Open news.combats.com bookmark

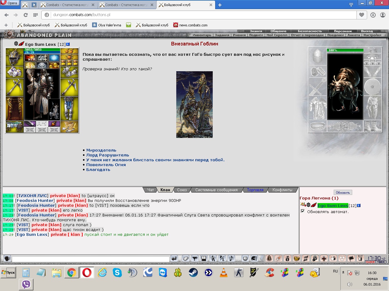point(190,25)
